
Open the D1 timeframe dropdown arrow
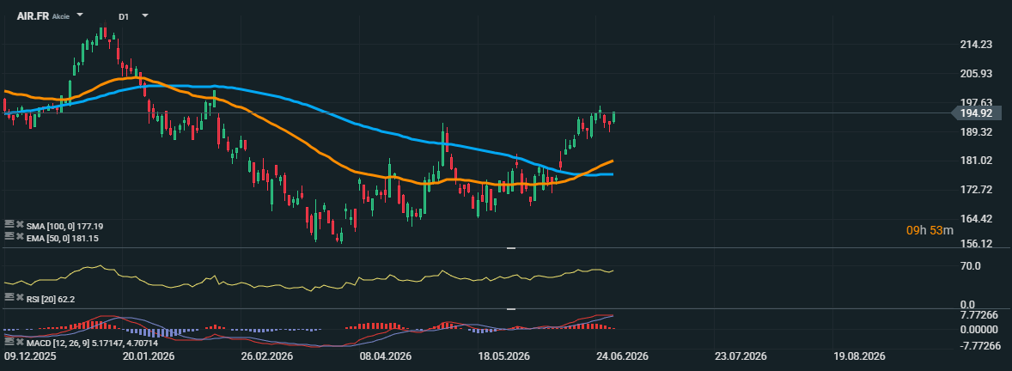tap(144, 15)
